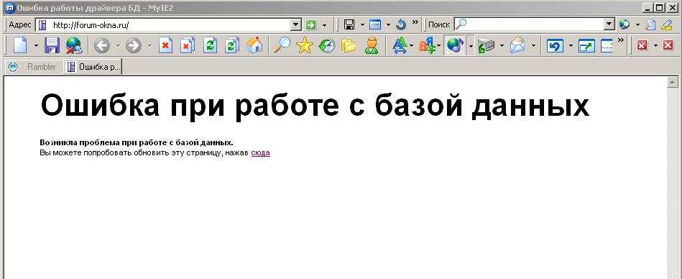Viewport: 682px width, 279px height.
Task: Open dropdown beside printer icon
Action: coord(502,45)
